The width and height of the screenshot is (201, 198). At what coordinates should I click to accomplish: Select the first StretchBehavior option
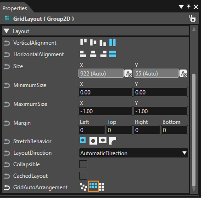(x=83, y=140)
